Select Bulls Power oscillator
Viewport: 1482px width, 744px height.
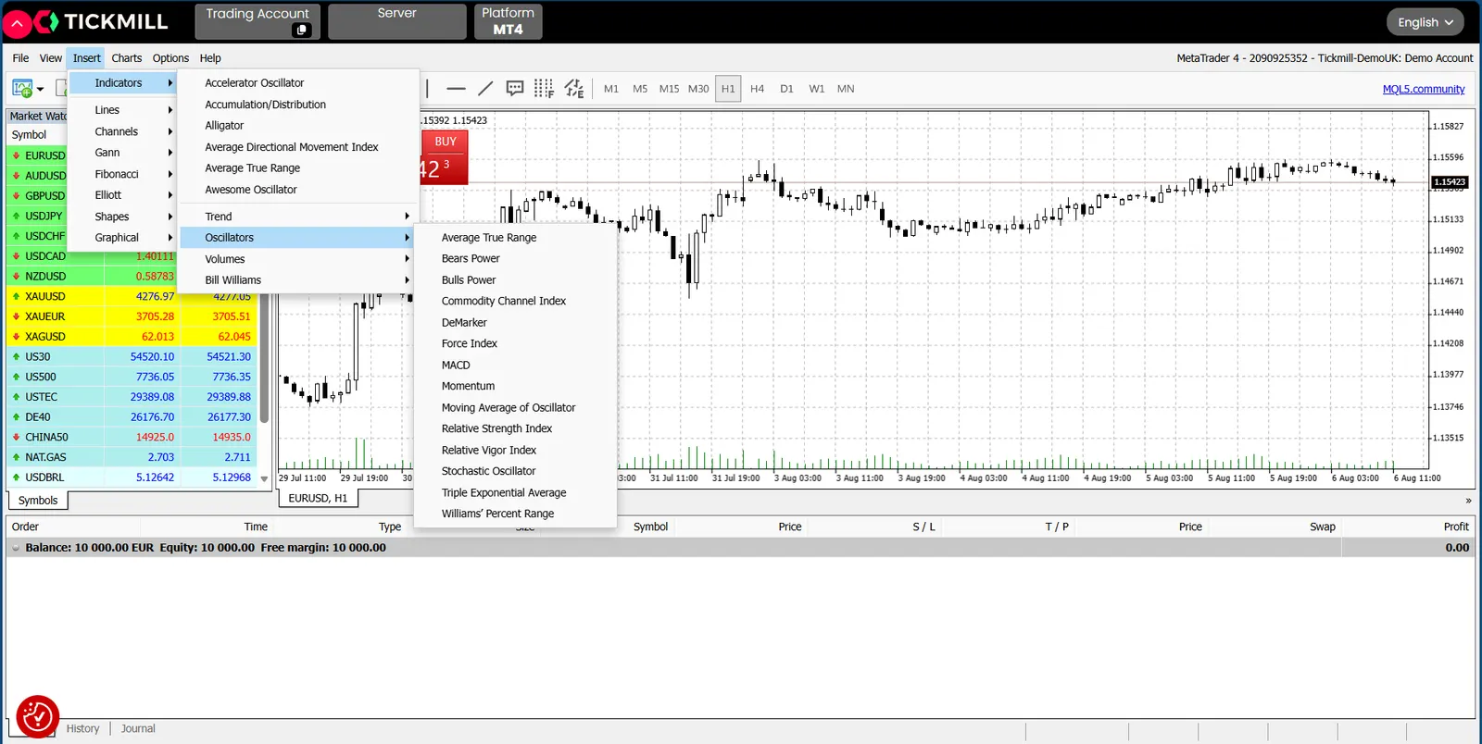pos(515,280)
